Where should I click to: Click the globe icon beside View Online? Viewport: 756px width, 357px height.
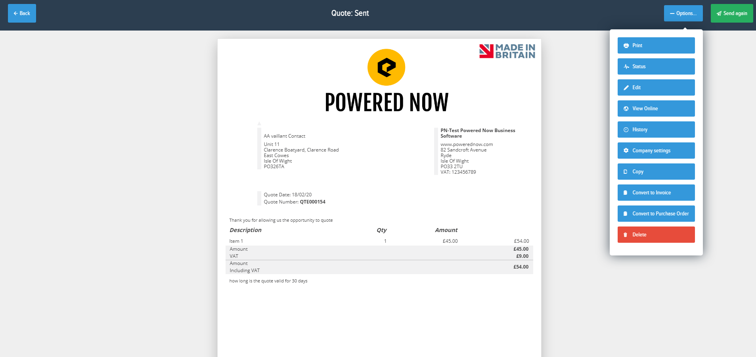tap(626, 109)
